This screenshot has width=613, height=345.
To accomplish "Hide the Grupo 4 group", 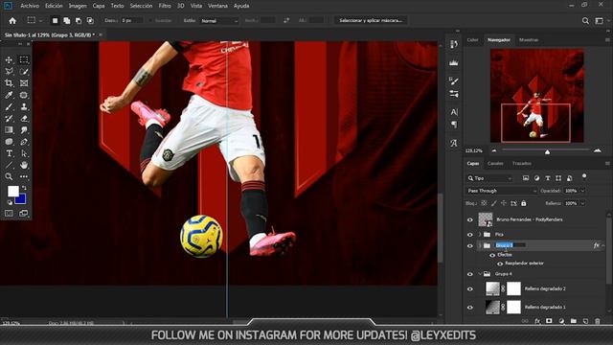I will coord(470,274).
